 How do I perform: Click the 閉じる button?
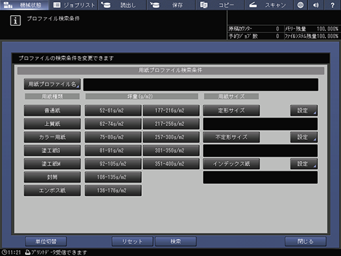(305, 241)
